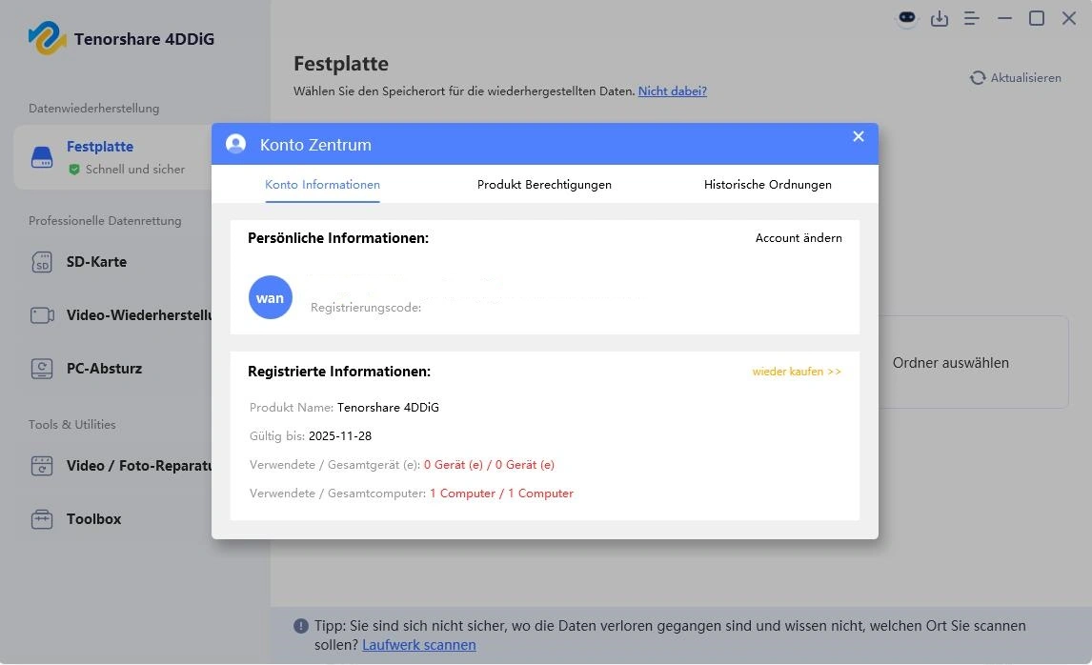Image resolution: width=1092 pixels, height=665 pixels.
Task: Click the Aktualisieren refresh button
Action: pos(1016,78)
